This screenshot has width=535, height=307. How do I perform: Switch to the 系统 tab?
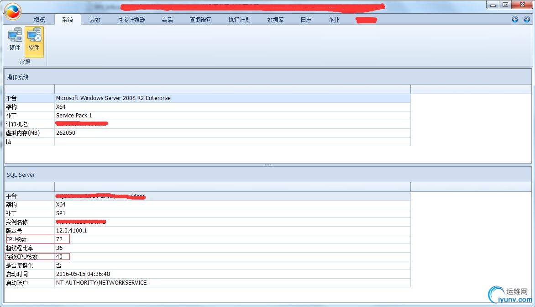[68, 20]
